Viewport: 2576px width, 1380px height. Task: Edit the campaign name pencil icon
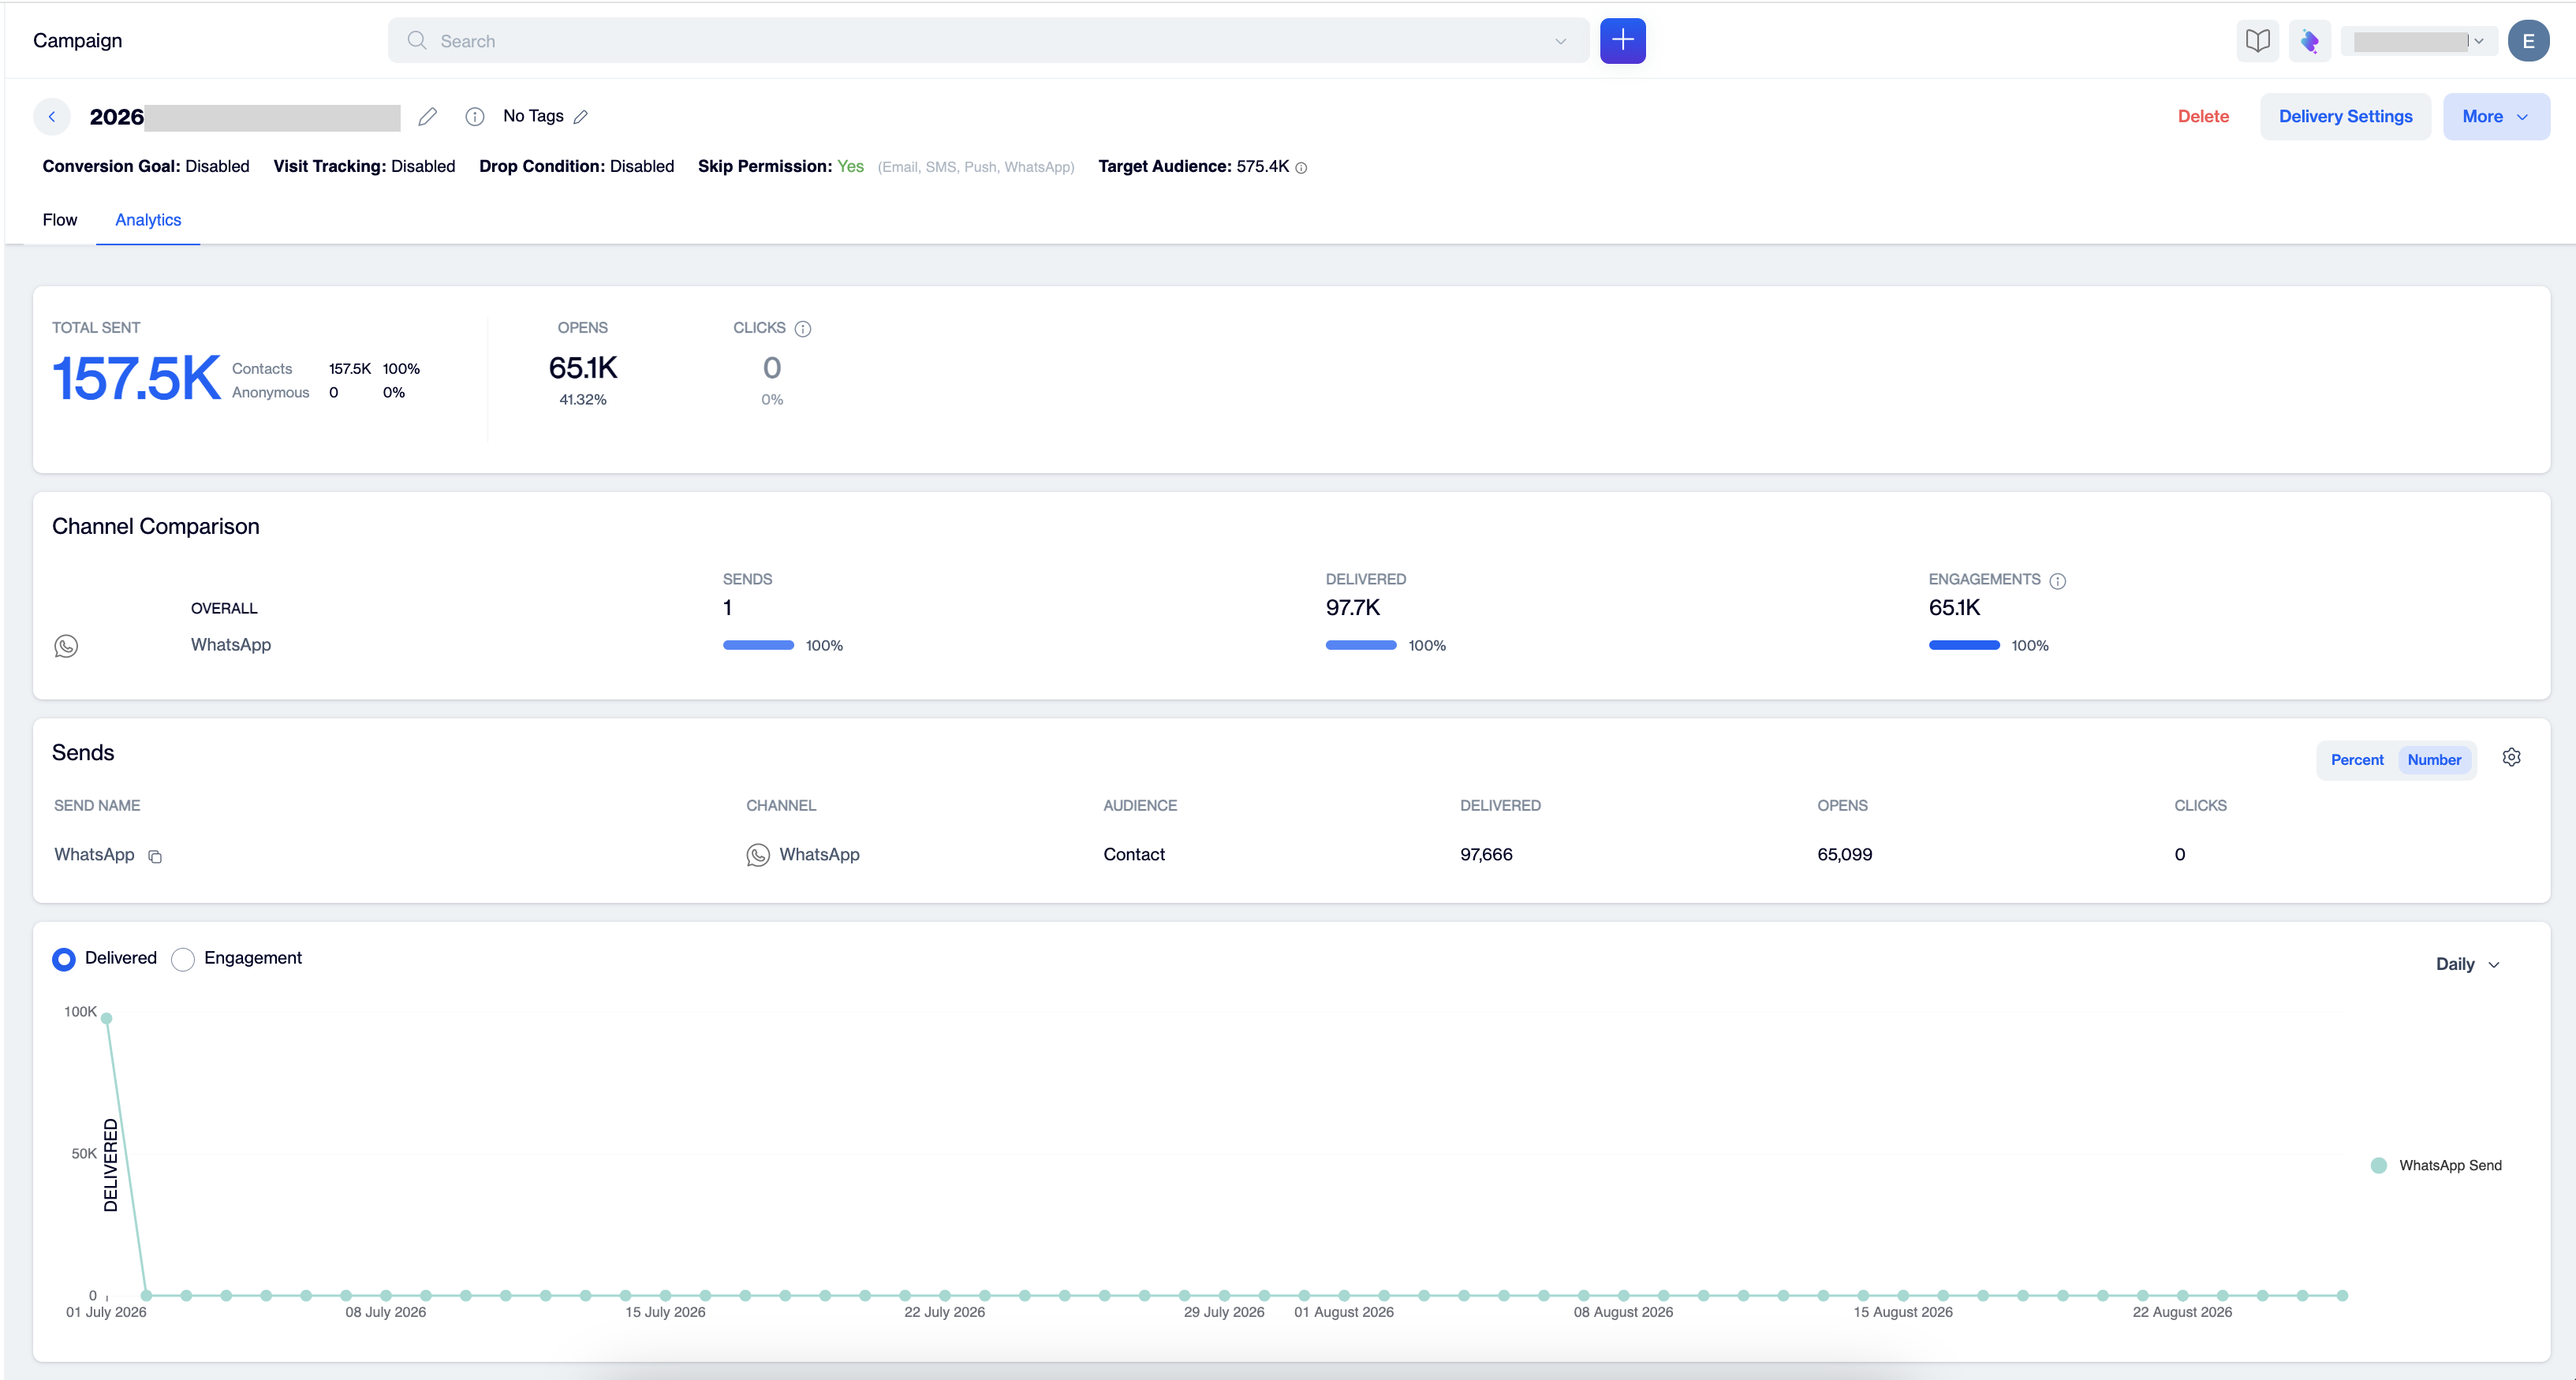pyautogui.click(x=428, y=117)
